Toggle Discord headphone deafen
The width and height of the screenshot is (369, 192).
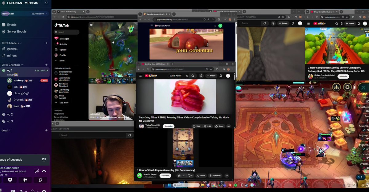(33, 191)
